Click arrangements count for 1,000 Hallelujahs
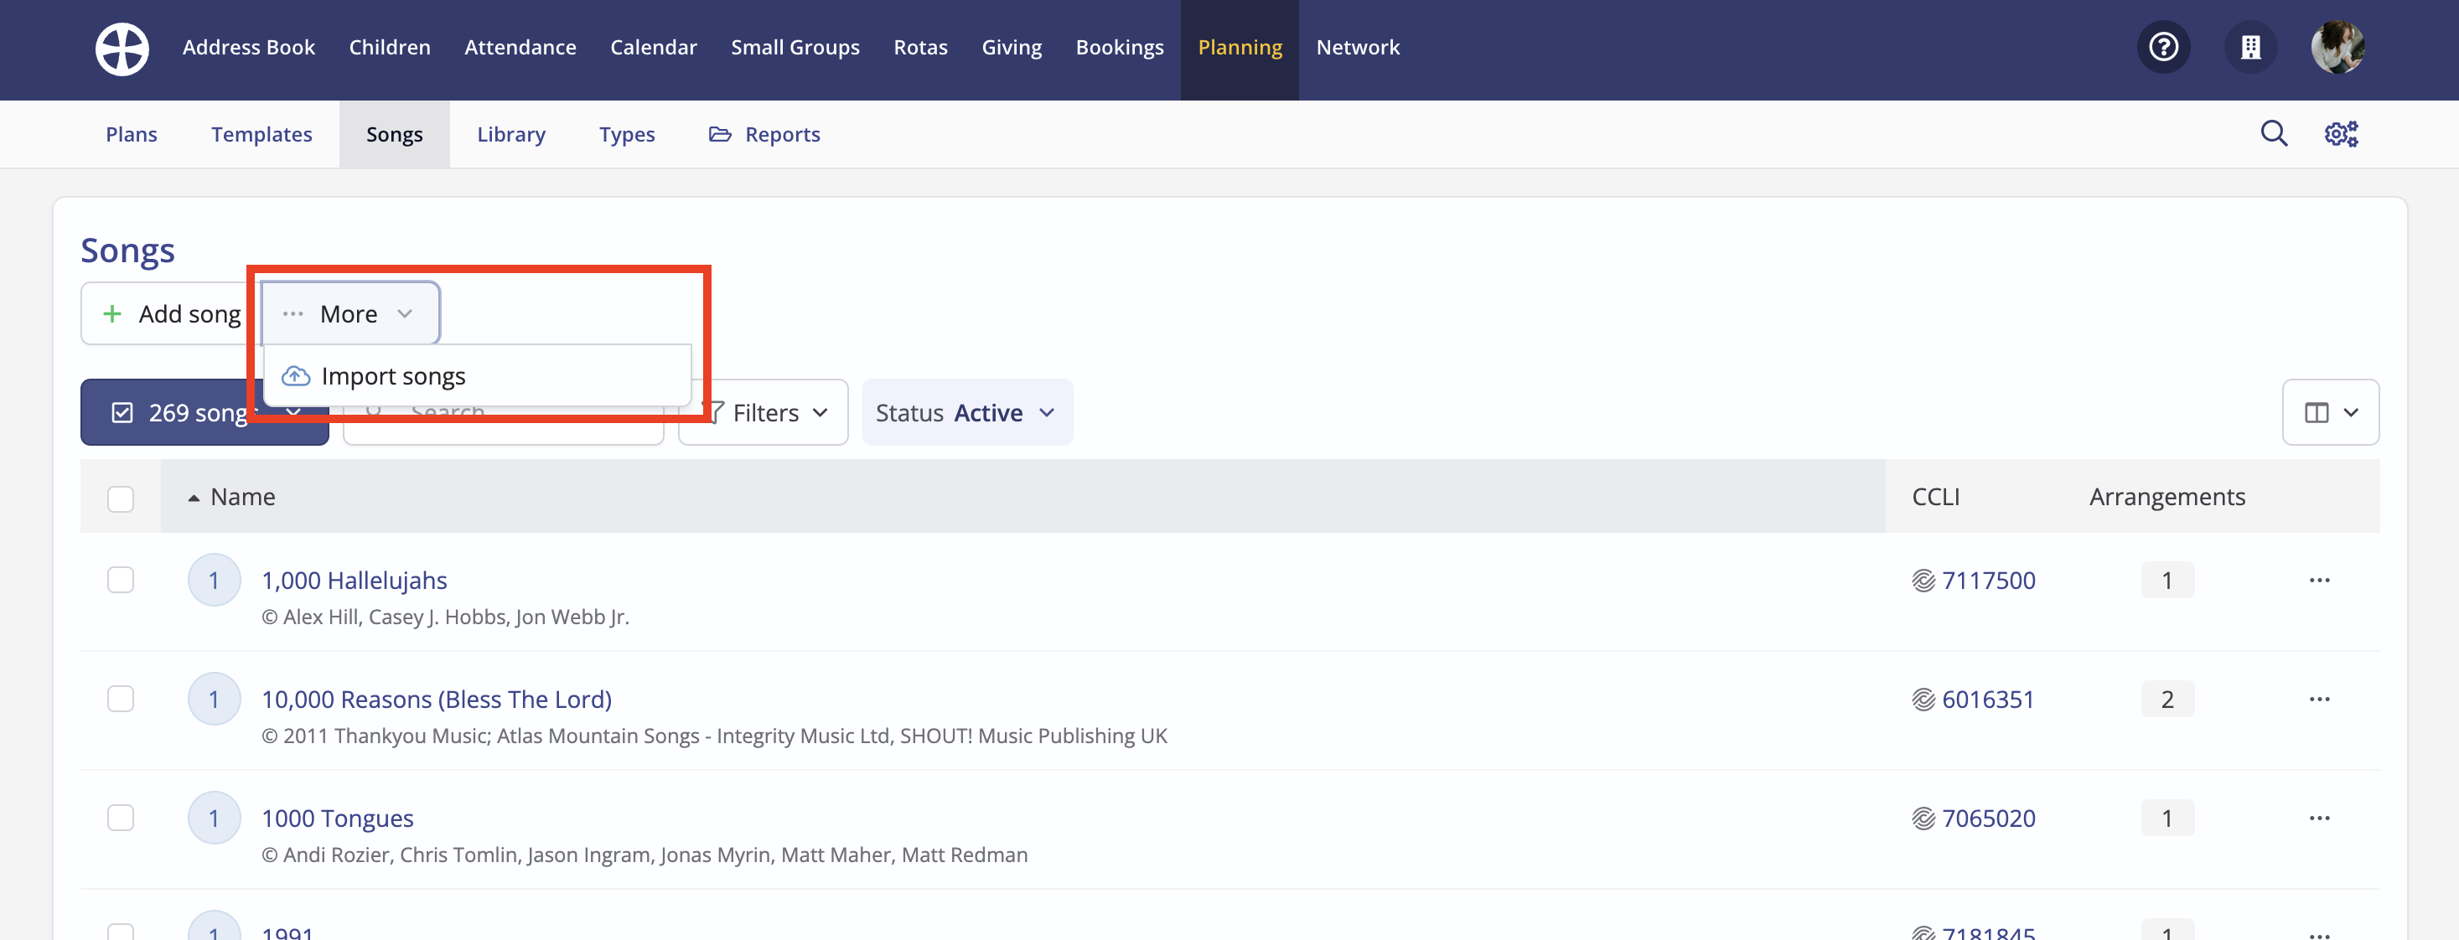Screen dimensions: 2459x940 tap(2167, 581)
